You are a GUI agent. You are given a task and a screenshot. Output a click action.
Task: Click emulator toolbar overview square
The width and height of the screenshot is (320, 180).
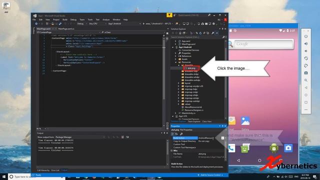tap(305, 102)
